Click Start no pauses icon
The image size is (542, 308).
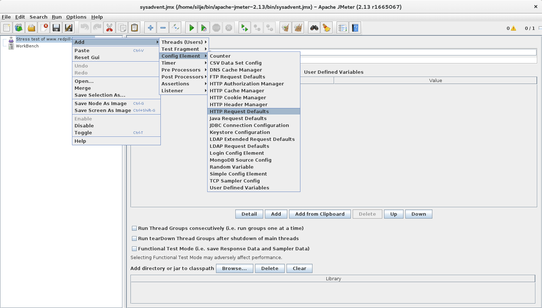pyautogui.click(x=204, y=28)
